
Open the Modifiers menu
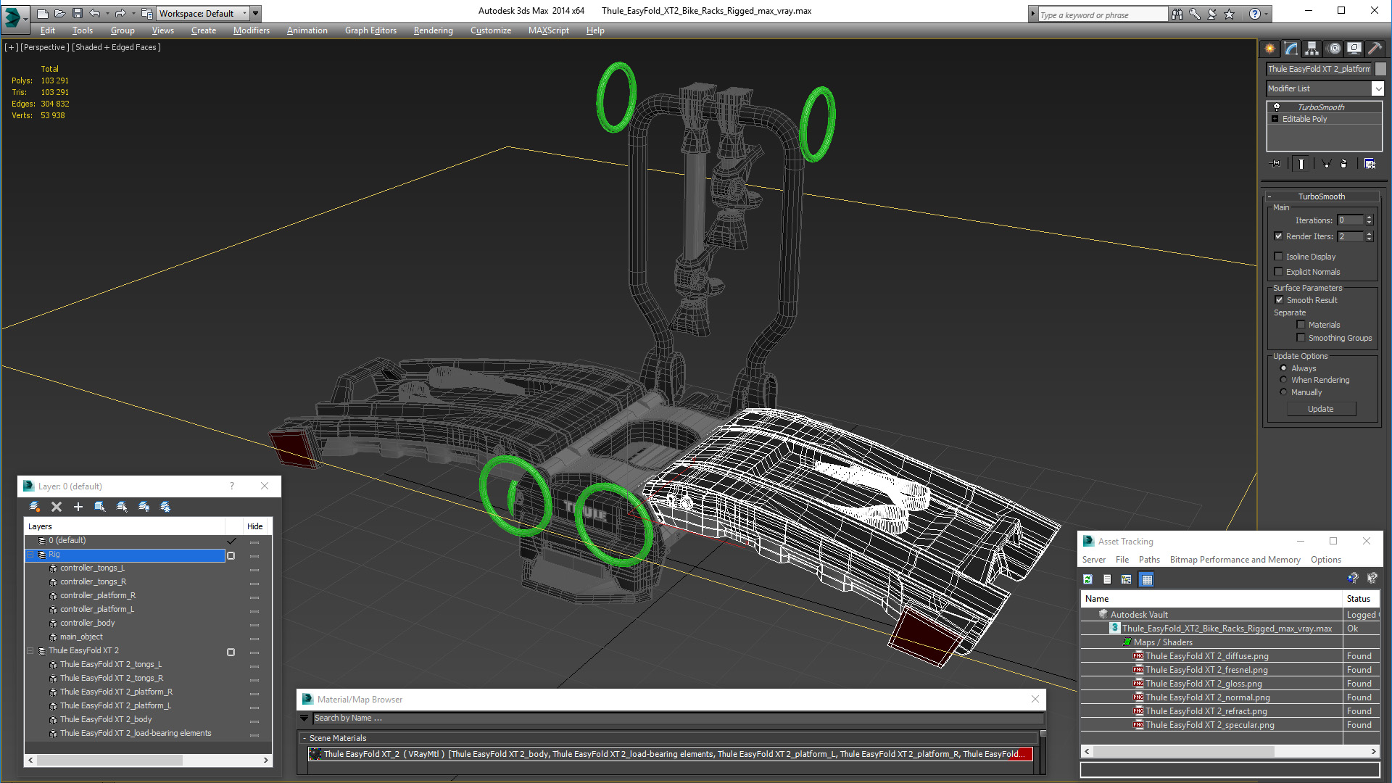[x=251, y=30]
